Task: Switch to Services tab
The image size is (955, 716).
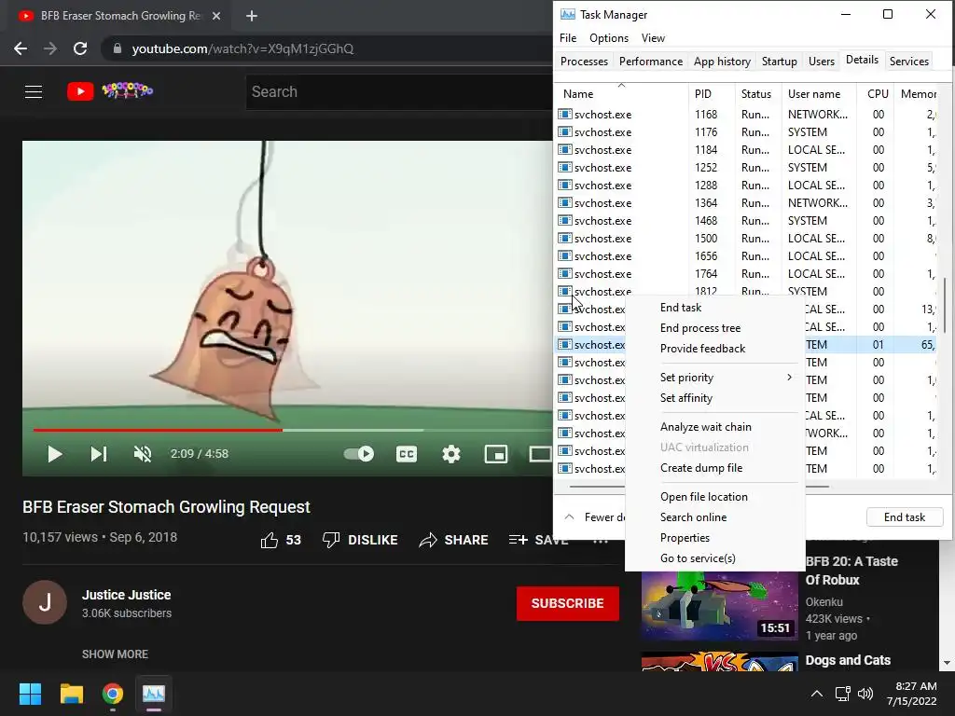Action: (908, 62)
